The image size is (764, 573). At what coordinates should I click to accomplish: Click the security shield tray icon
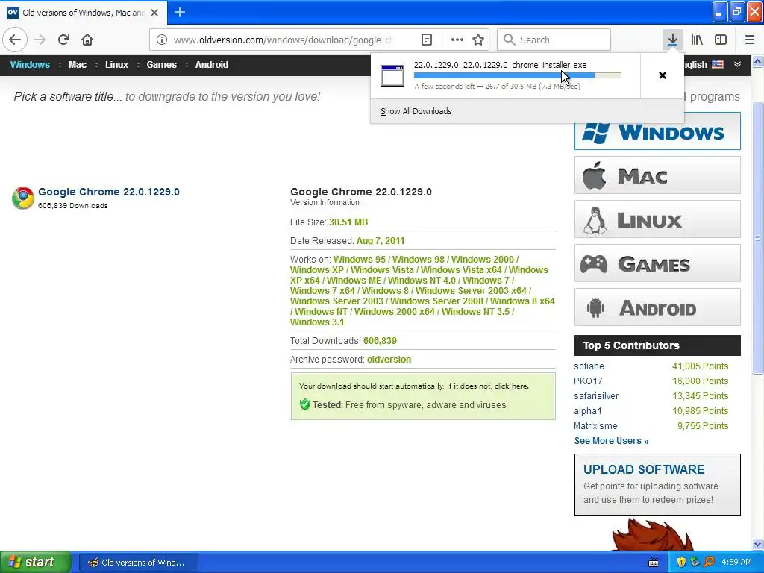tap(681, 563)
